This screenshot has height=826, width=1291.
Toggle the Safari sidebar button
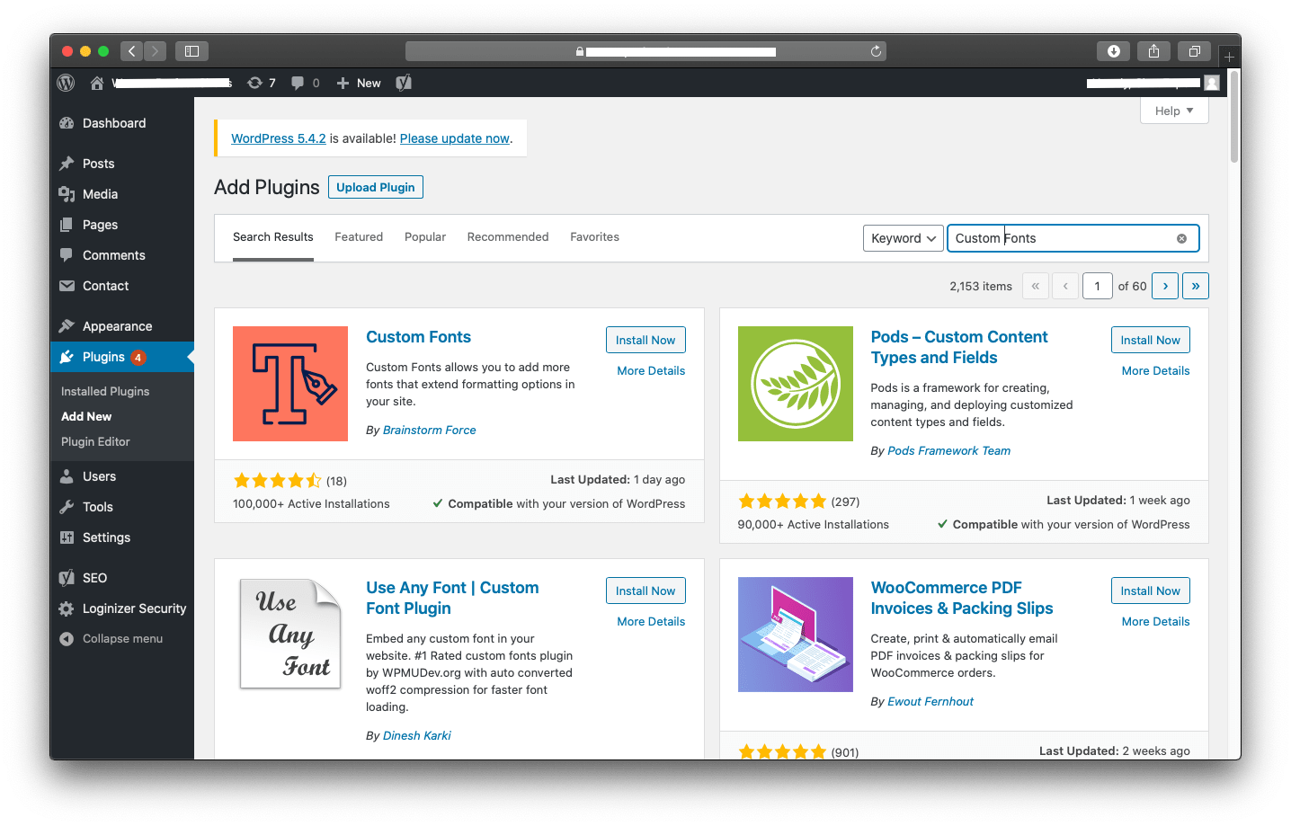point(191,51)
